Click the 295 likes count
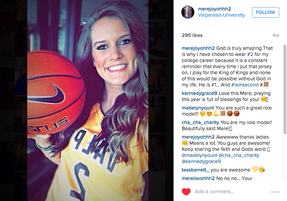The height and width of the screenshot is (201, 287). click(192, 35)
